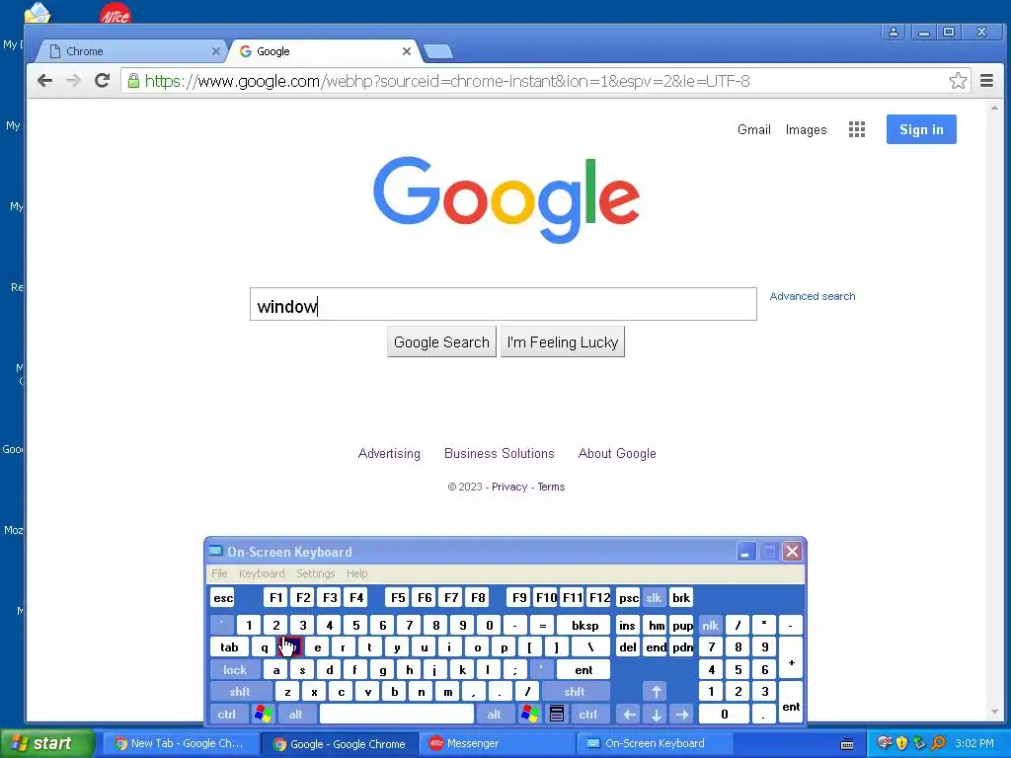This screenshot has width=1011, height=758.
Task: Click the tab key on the On-Screen Keyboard
Action: point(229,647)
